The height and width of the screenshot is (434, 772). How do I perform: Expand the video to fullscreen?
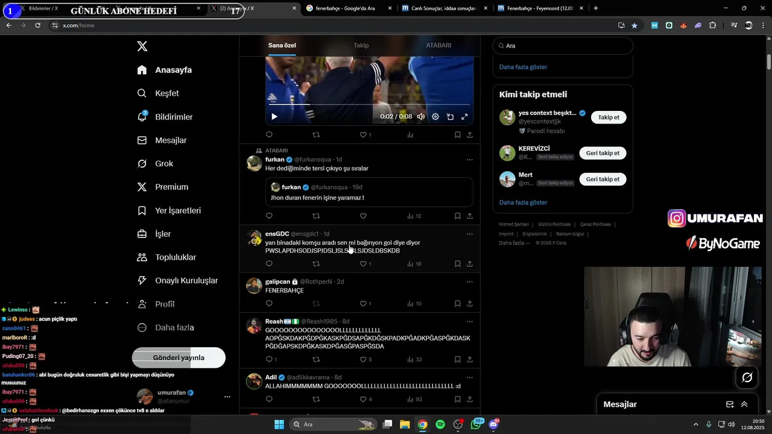coord(464,117)
